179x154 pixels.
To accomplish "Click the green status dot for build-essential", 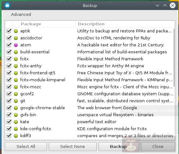I will [16, 52].
